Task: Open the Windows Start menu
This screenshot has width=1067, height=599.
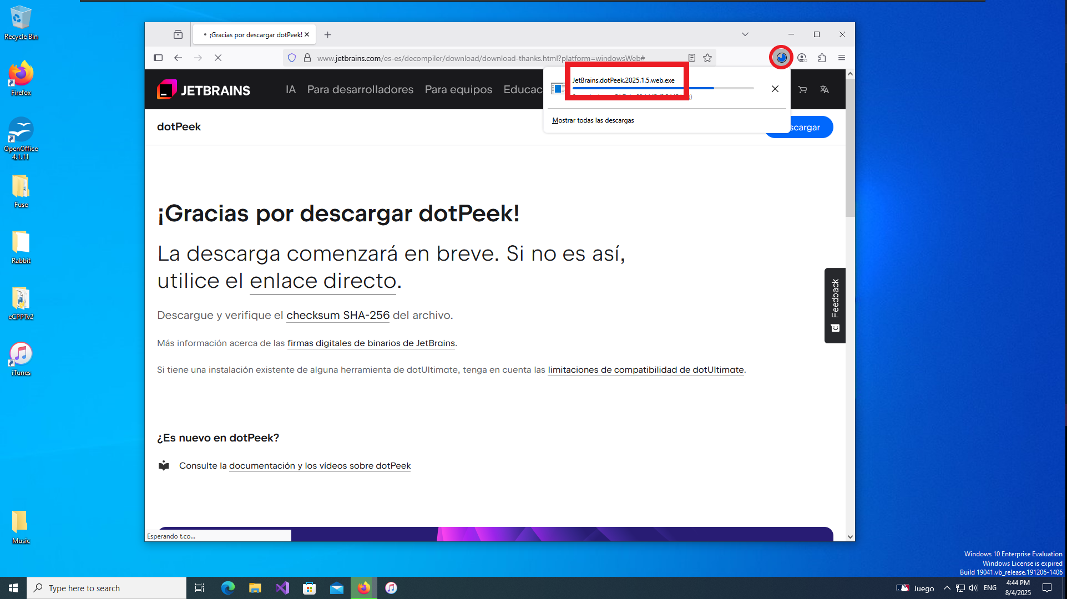Action: point(13,588)
